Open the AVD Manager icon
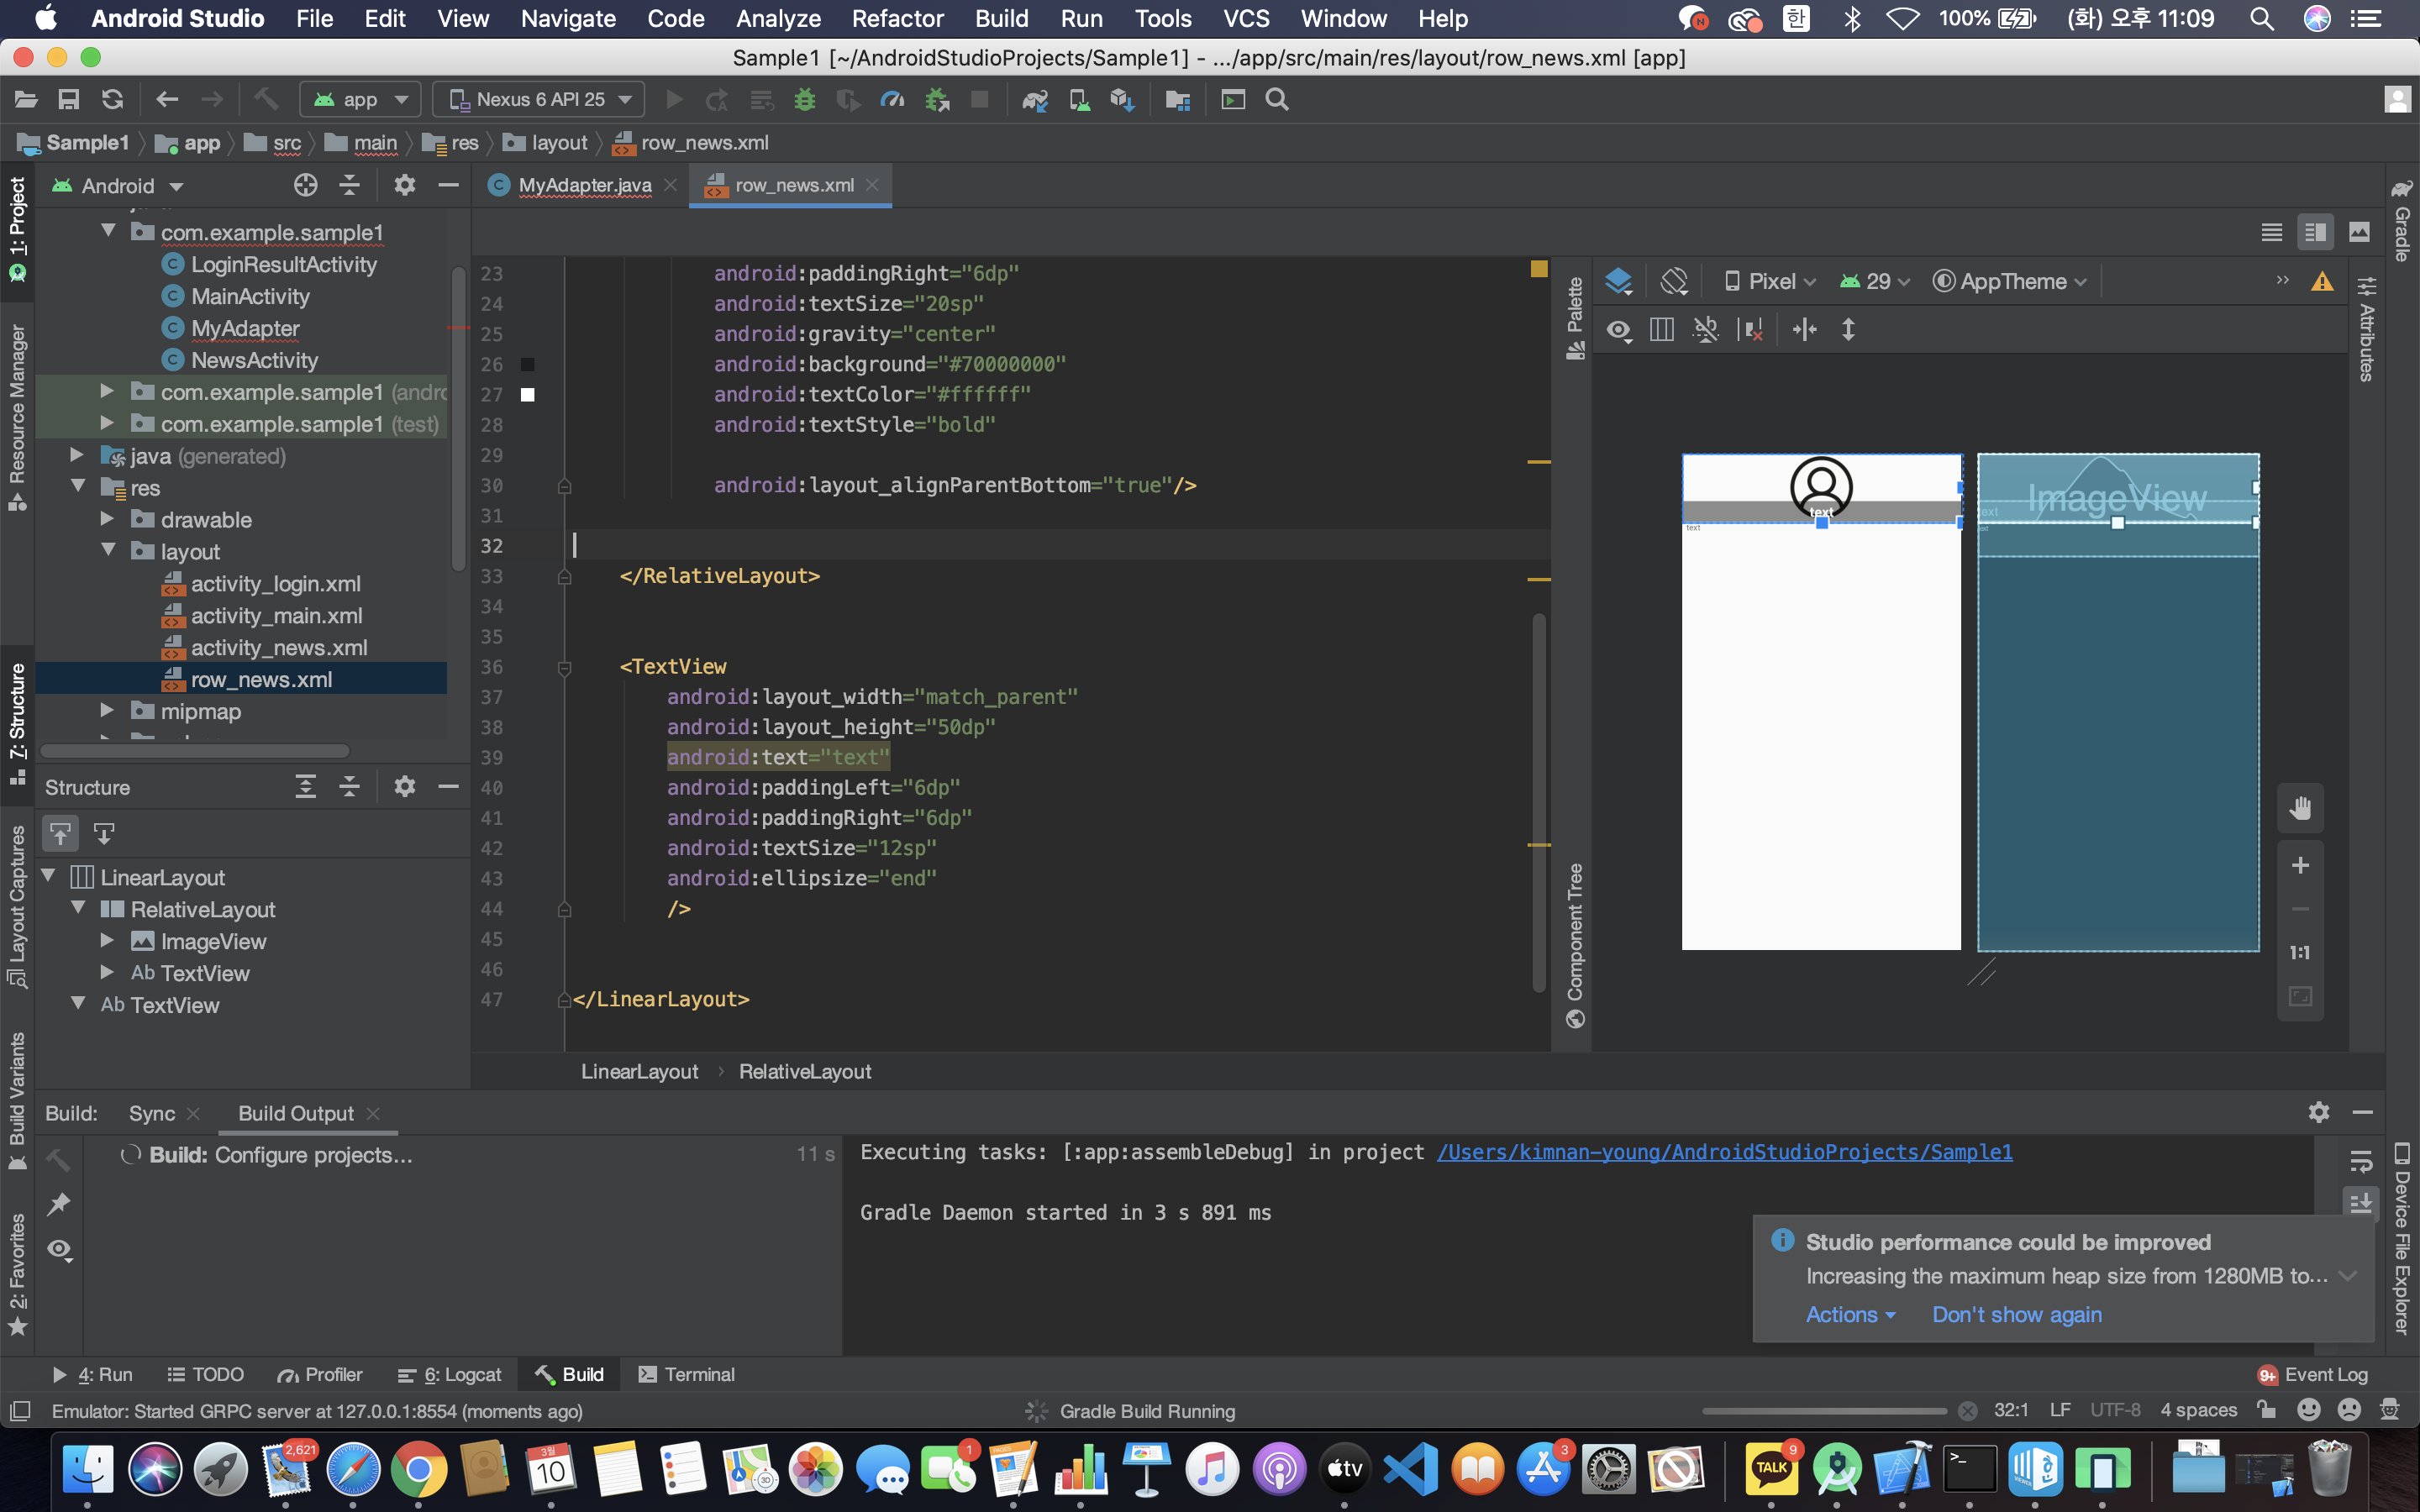This screenshot has width=2420, height=1512. click(1079, 100)
